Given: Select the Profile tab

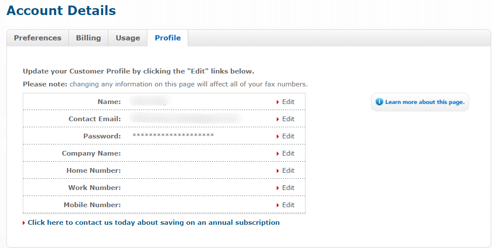Looking at the screenshot, I should (x=168, y=38).
